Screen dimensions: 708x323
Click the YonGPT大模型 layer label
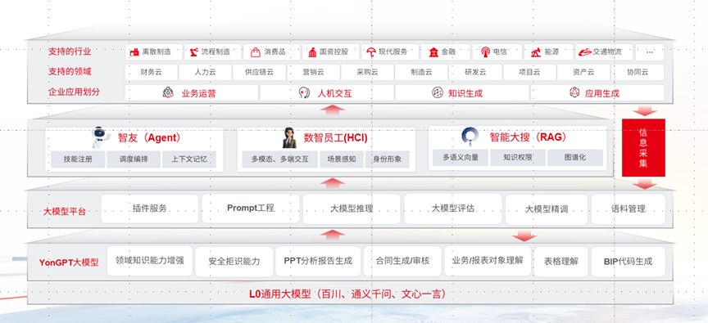69,262
